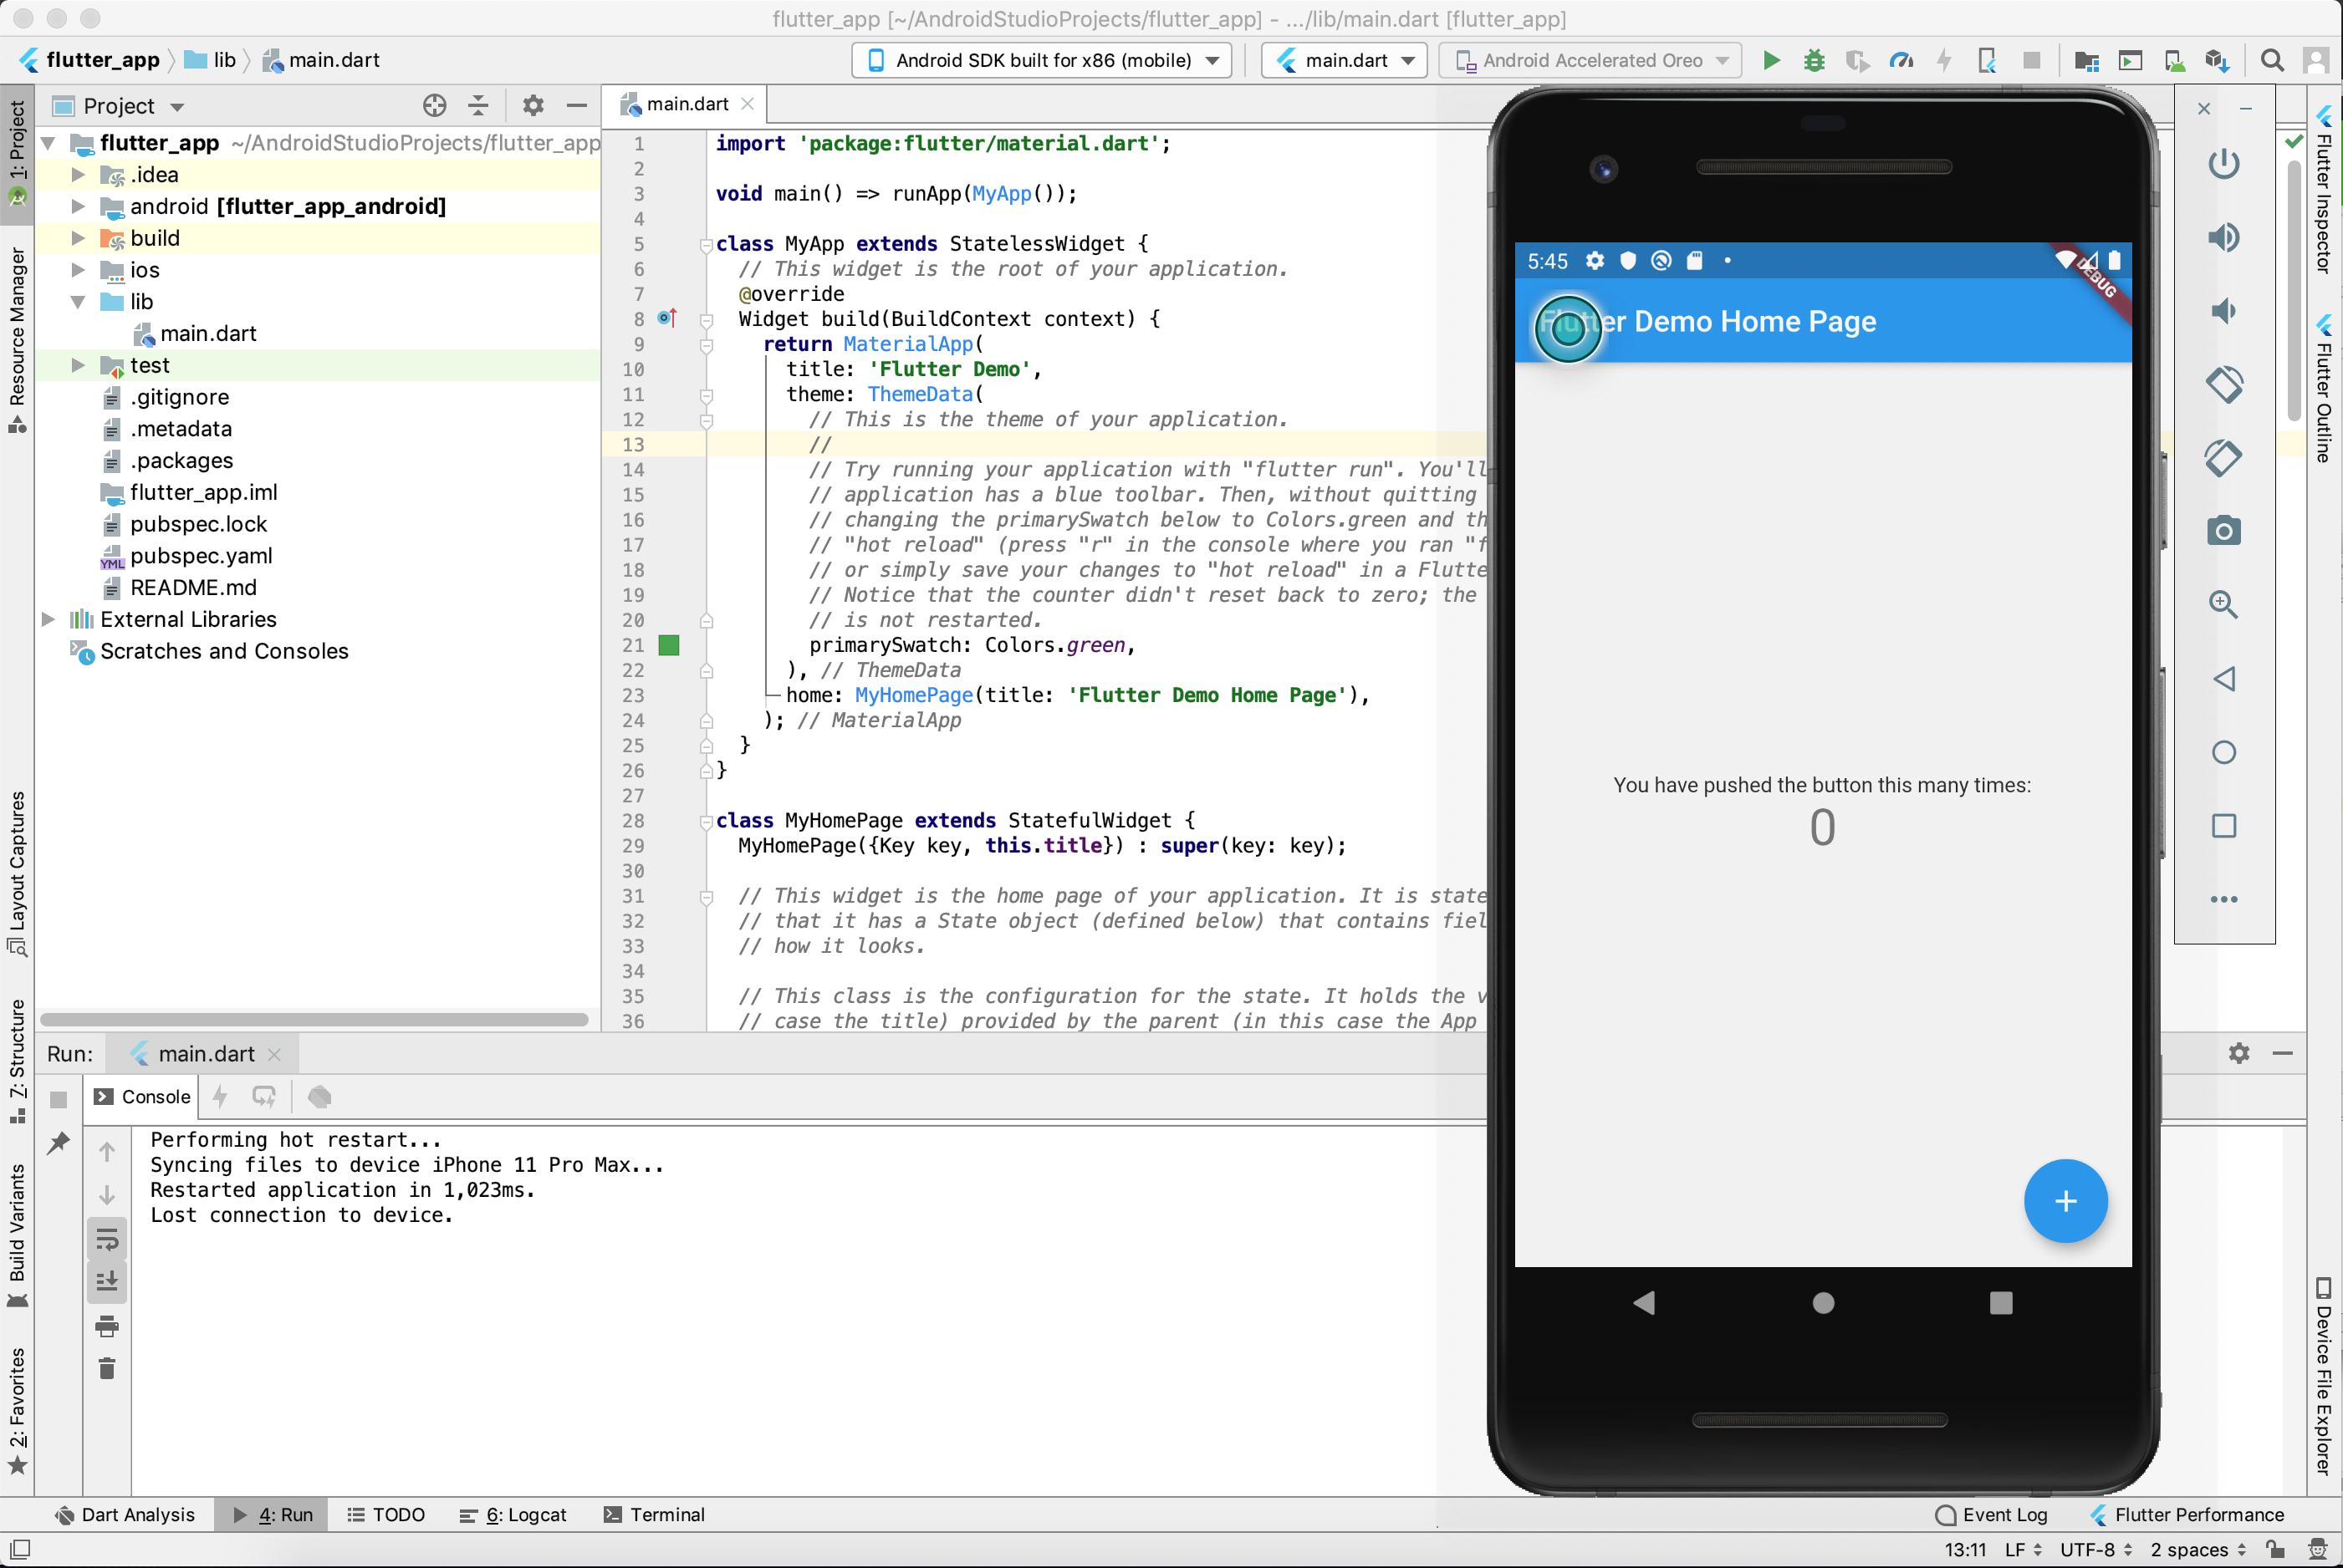
Task: Open Flutter Performance panel
Action: pos(2187,1514)
